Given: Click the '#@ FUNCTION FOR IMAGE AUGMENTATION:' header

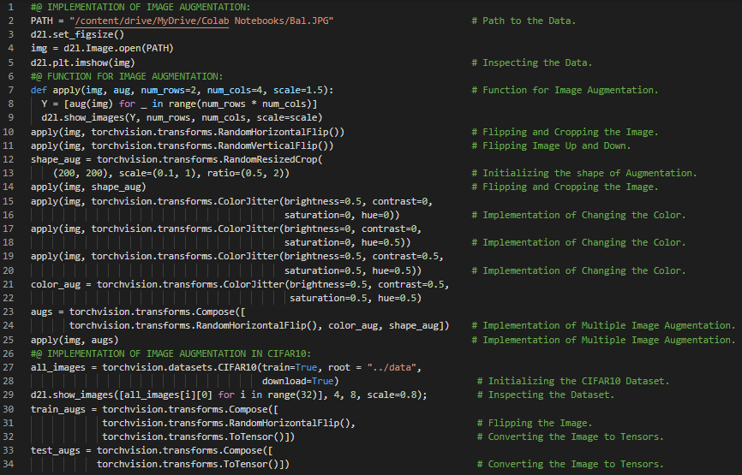Looking at the screenshot, I should click(x=126, y=76).
